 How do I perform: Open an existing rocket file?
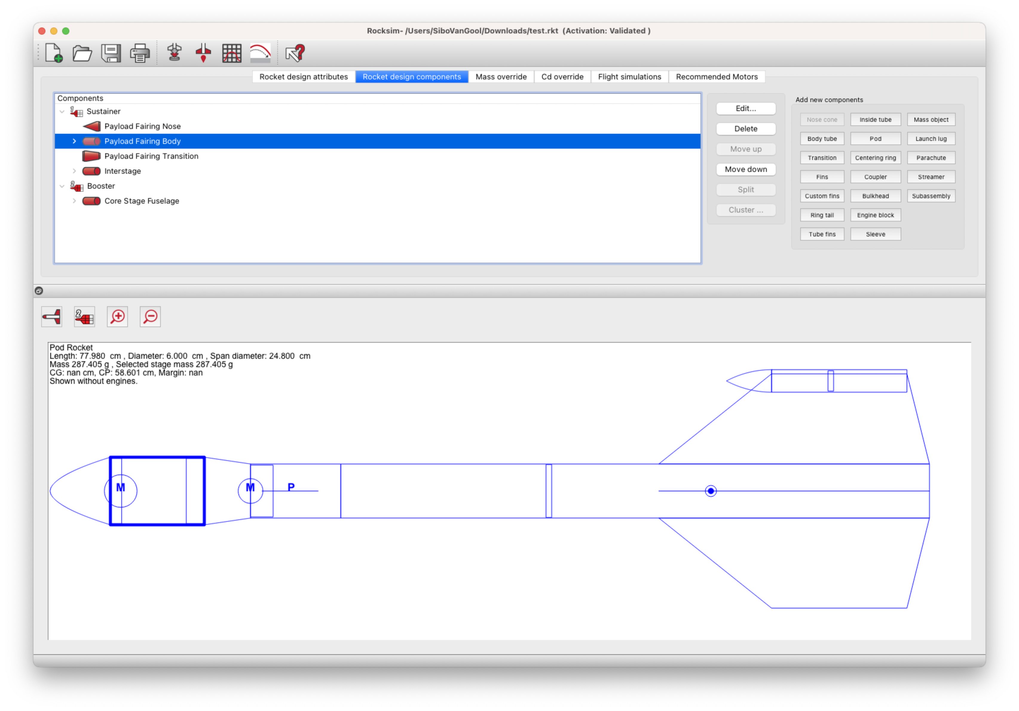click(82, 53)
